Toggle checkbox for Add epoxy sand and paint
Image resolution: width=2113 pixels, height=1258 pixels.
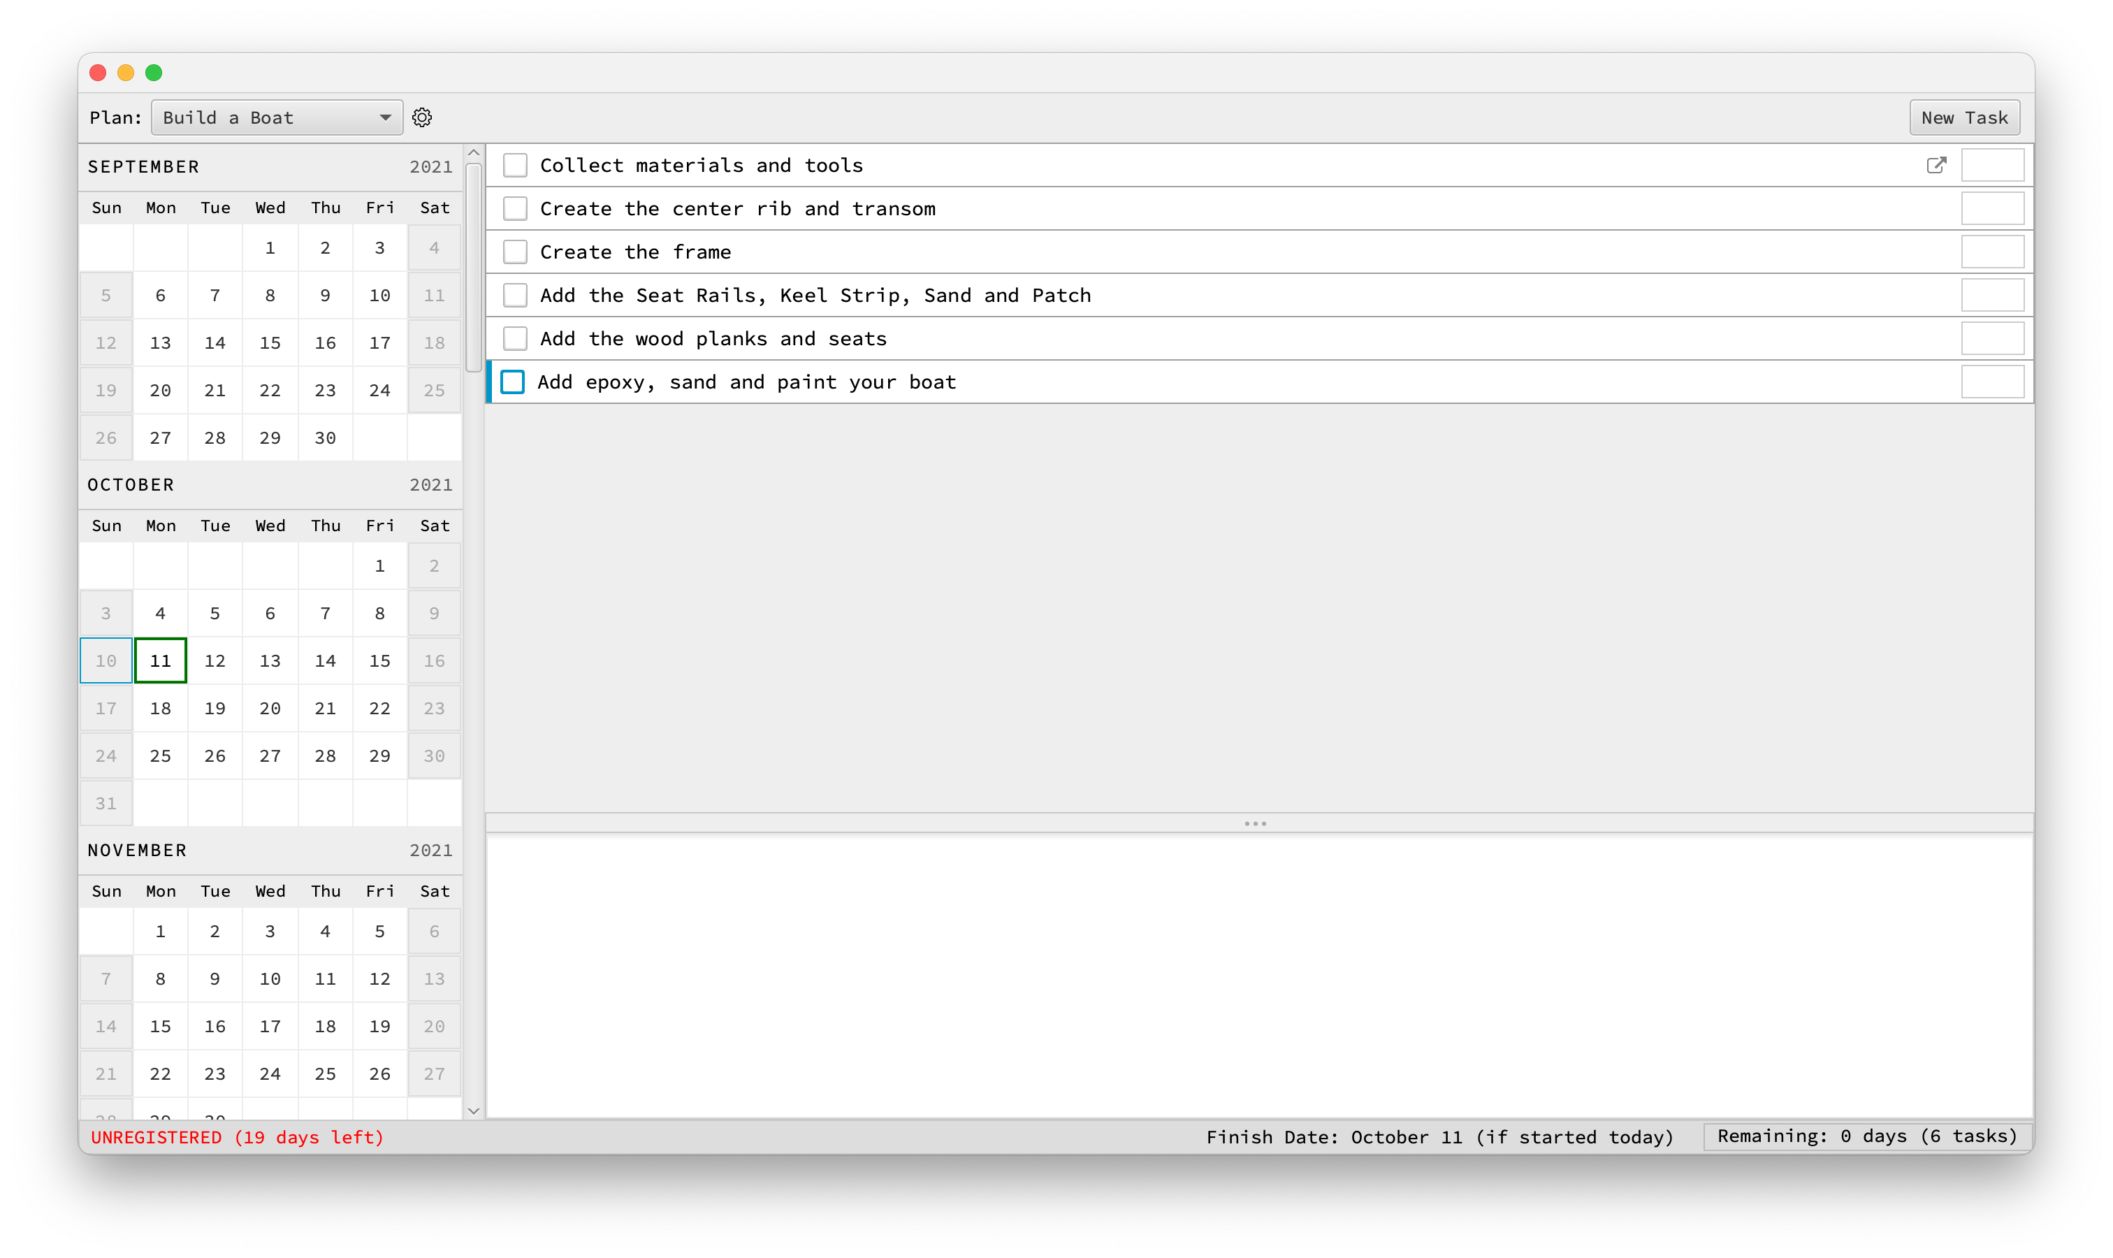click(x=516, y=382)
